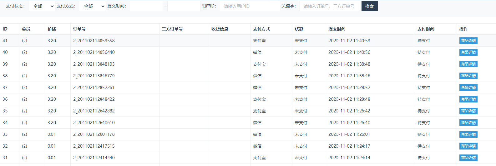The image size is (496, 166).
Task: Open the 支付状态 dropdown
Action: 42,6
